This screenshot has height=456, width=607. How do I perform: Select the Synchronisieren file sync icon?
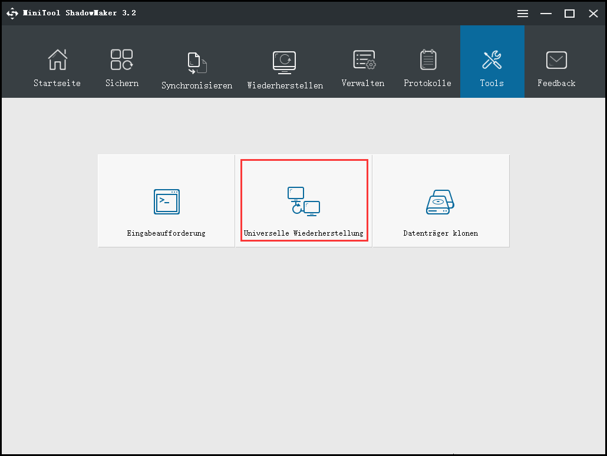pyautogui.click(x=197, y=63)
